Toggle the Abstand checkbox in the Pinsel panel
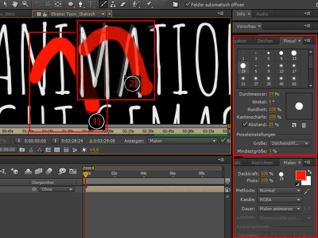 244,124
